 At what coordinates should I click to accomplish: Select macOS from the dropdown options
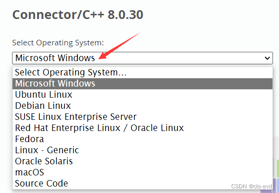pos(29,172)
